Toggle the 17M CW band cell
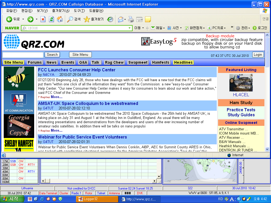The width and height of the screenshot is (271, 203). pyautogui.click(x=21, y=161)
